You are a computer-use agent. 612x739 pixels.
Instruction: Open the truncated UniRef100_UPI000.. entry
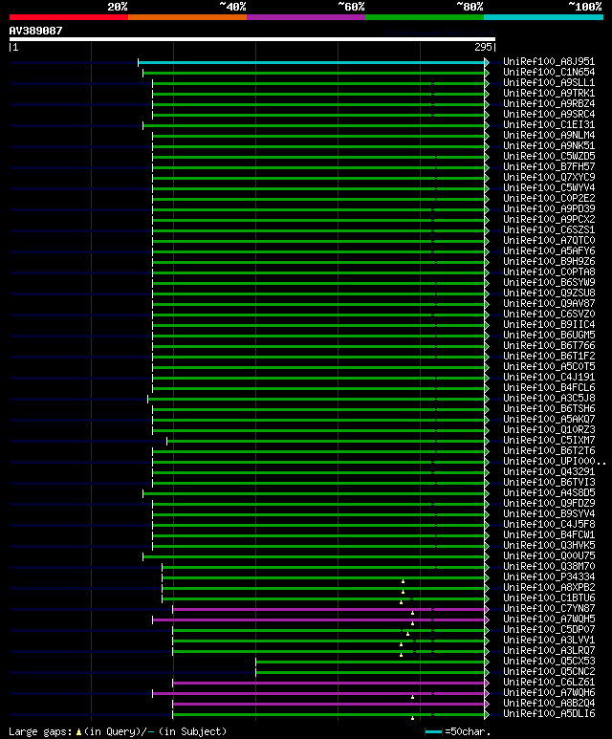coord(555,462)
